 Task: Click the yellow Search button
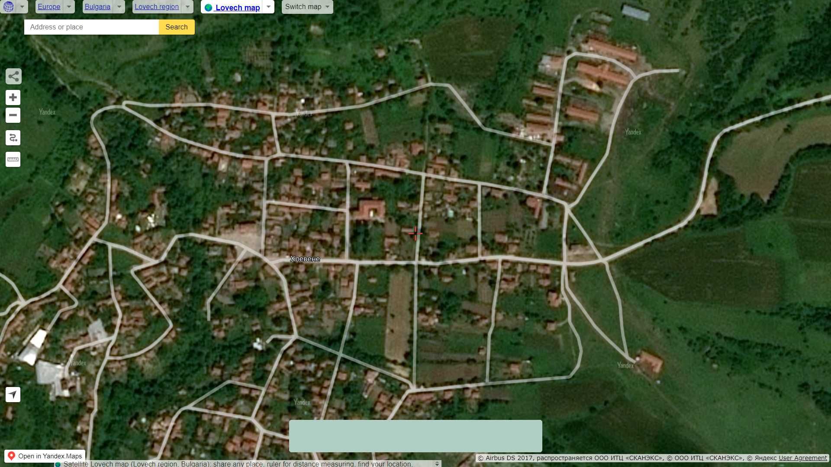[177, 27]
